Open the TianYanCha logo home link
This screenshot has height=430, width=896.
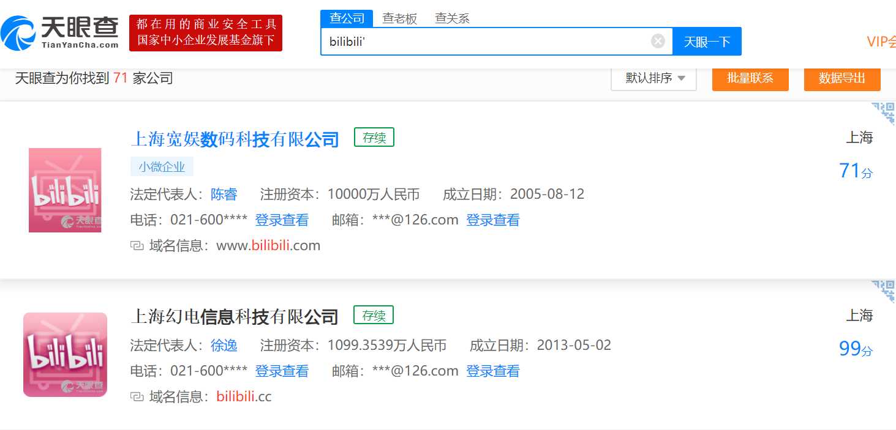(x=61, y=33)
